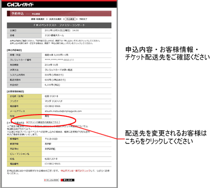Viewport: 224px width, 188px height.
Task: Click the customer email address value
Action: point(63,111)
